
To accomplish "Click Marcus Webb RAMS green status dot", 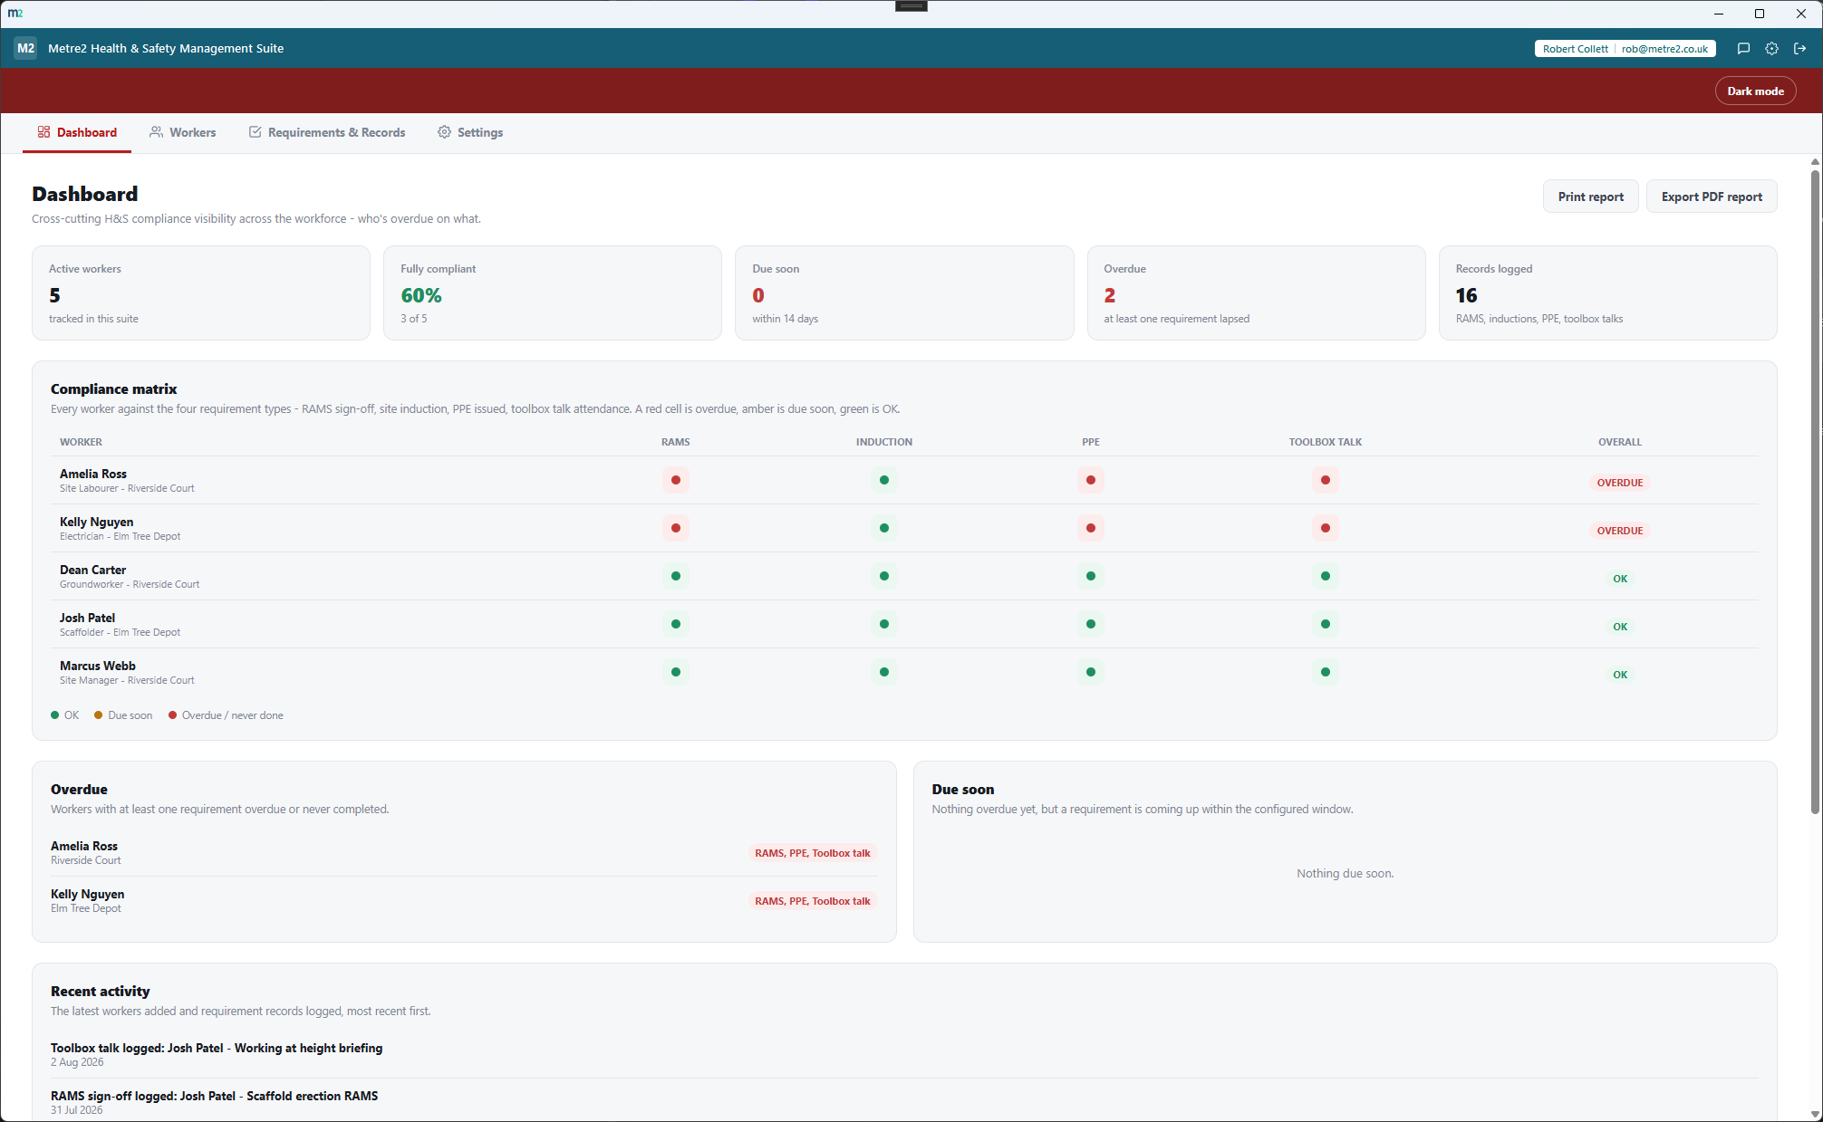I will 676,672.
